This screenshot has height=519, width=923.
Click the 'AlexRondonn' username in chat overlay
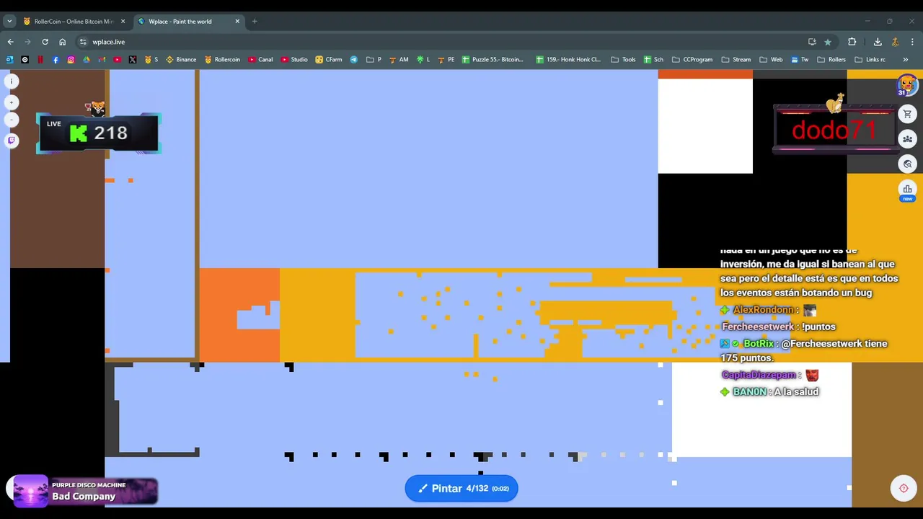pos(763,310)
